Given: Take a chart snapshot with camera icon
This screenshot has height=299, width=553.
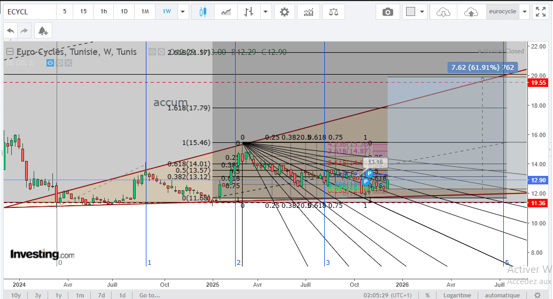Looking at the screenshot, I should click(387, 12).
